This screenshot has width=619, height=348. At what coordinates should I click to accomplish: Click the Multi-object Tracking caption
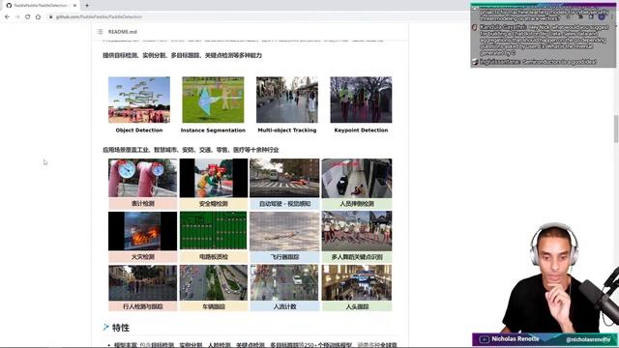point(287,130)
